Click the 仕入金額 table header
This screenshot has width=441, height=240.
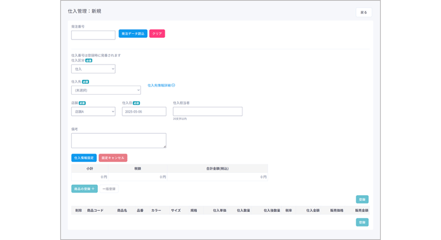point(313,211)
